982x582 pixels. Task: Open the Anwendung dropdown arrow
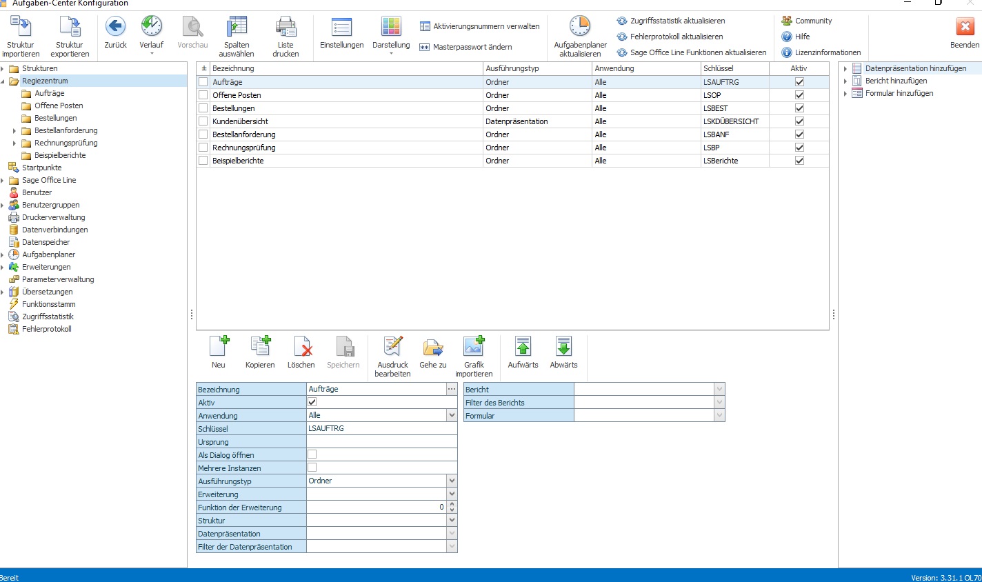[x=452, y=415]
